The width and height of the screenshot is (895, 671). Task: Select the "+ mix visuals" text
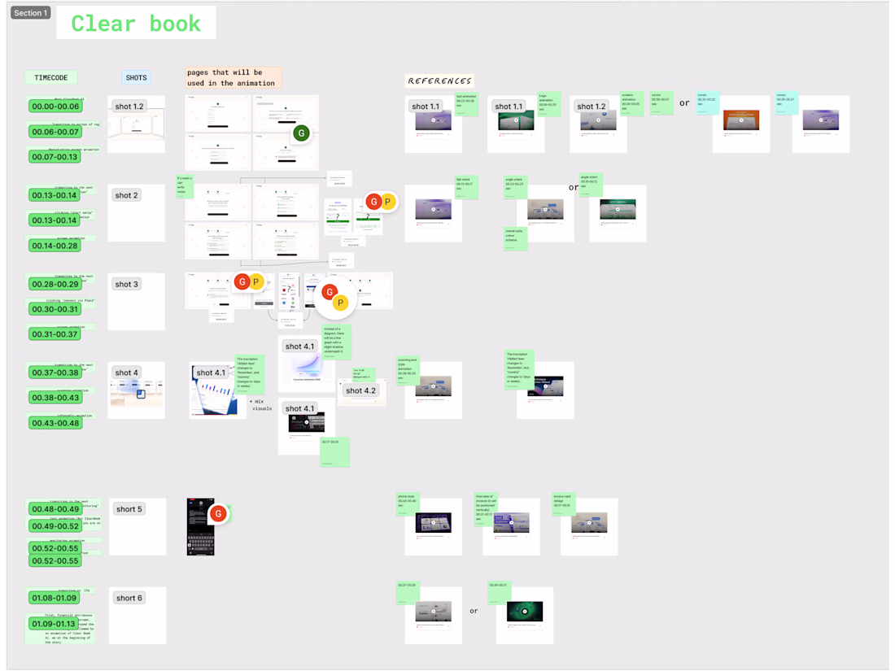261,405
